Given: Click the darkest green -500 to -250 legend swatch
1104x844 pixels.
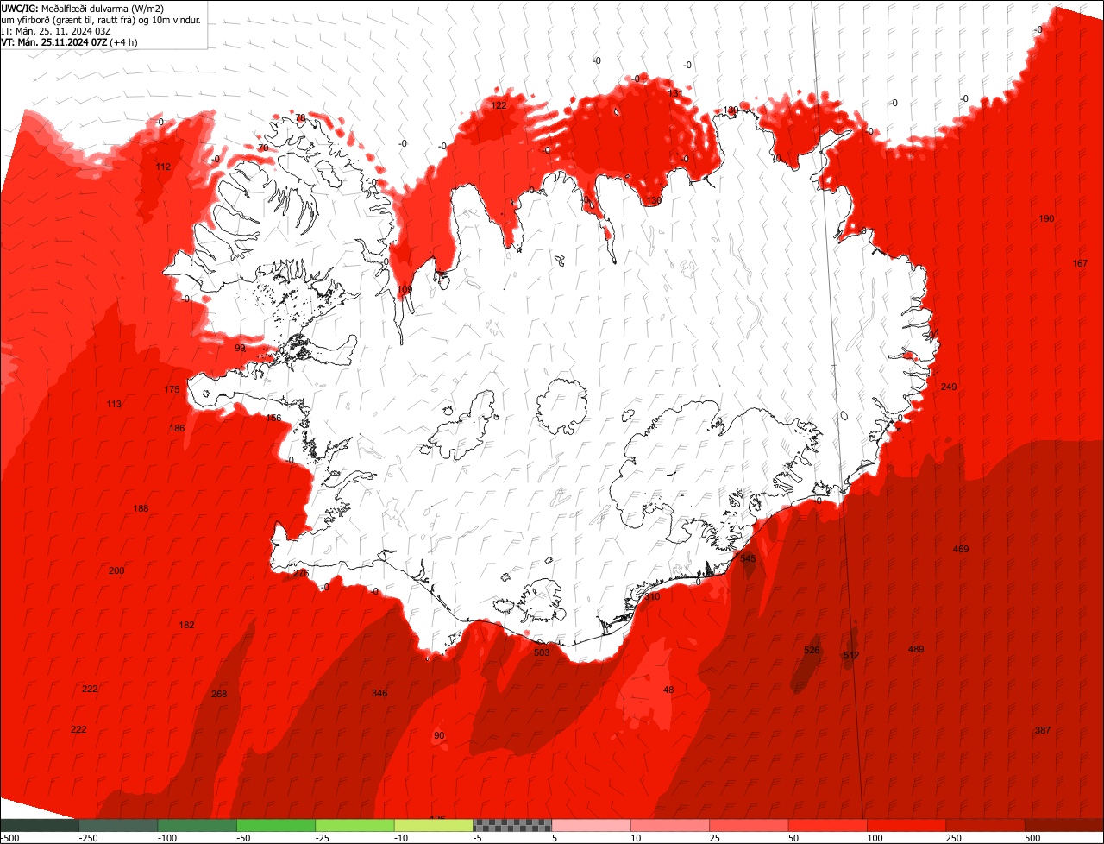Looking at the screenshot, I should click(40, 825).
